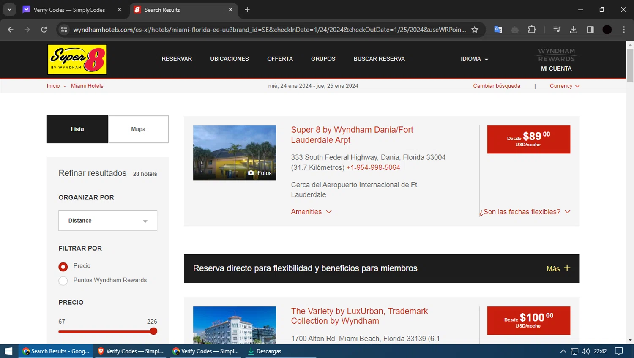Open the IDIOMA language dropdown
The height and width of the screenshot is (358, 634).
click(474, 59)
